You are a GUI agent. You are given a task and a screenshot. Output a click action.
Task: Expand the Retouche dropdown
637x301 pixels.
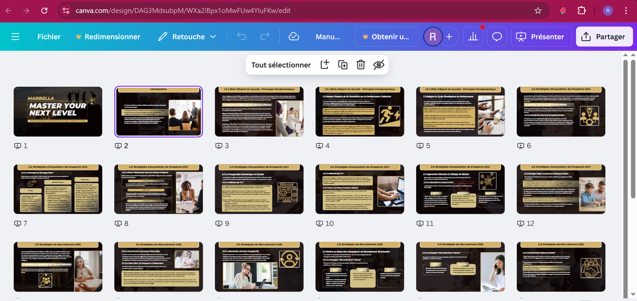click(187, 37)
